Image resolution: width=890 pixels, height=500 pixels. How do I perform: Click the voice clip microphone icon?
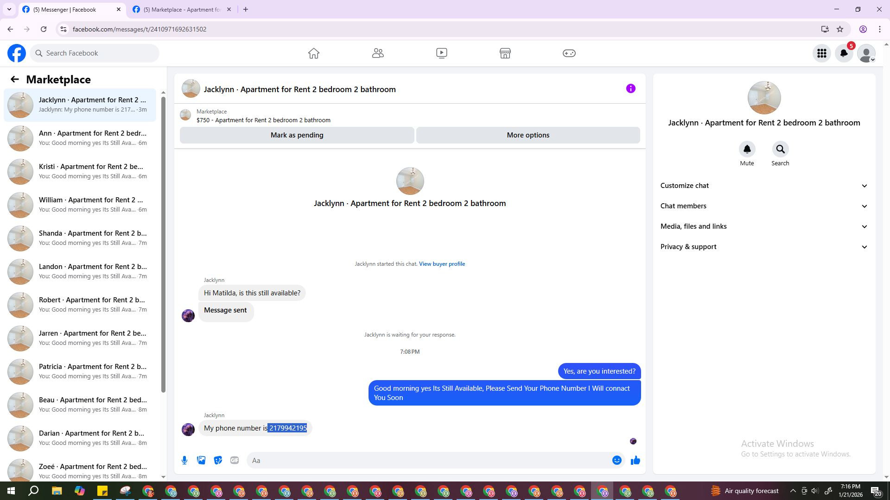tap(184, 460)
